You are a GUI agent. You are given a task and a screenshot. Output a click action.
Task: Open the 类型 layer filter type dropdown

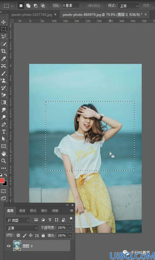[x=18, y=220]
